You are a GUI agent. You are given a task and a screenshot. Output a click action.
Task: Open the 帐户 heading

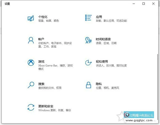click(41, 39)
